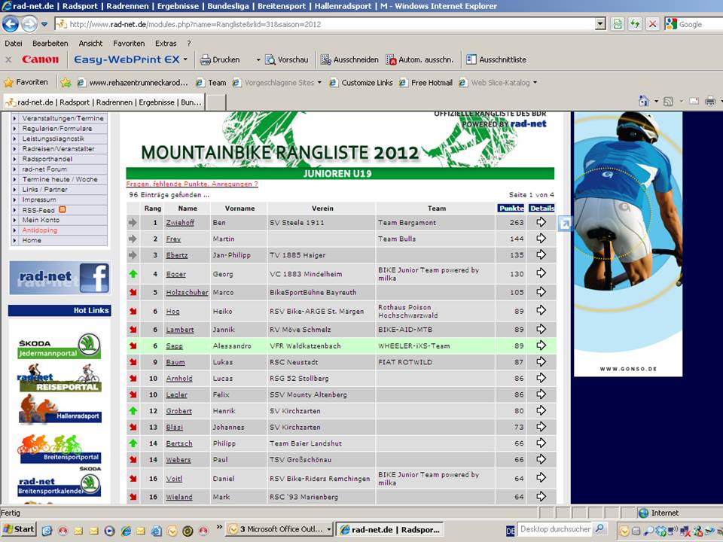Screen dimensions: 723x542
Task: Open the Skoda Jedermannportal logo link
Action: coord(59,346)
